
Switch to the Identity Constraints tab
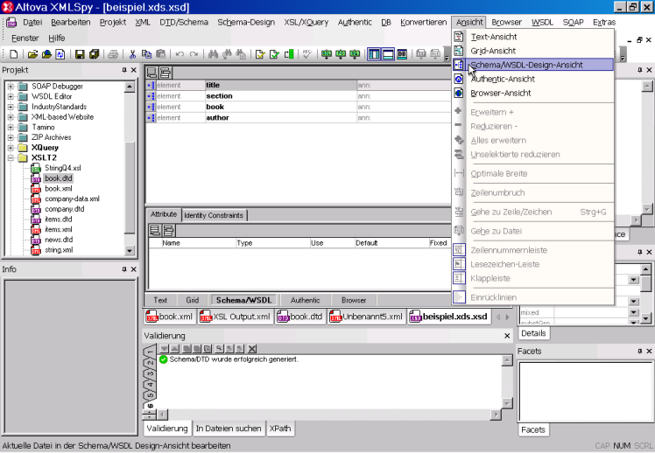click(x=214, y=215)
